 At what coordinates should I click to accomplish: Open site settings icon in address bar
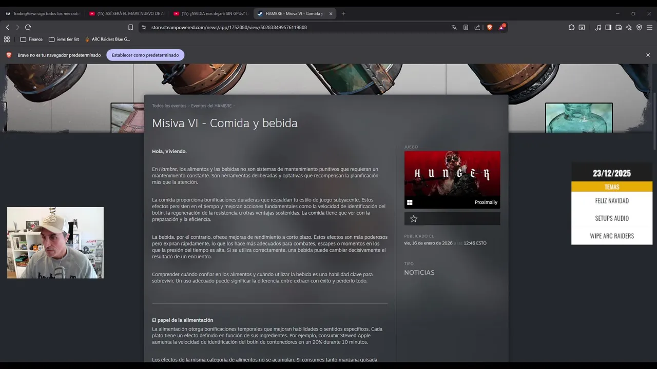coord(144,27)
